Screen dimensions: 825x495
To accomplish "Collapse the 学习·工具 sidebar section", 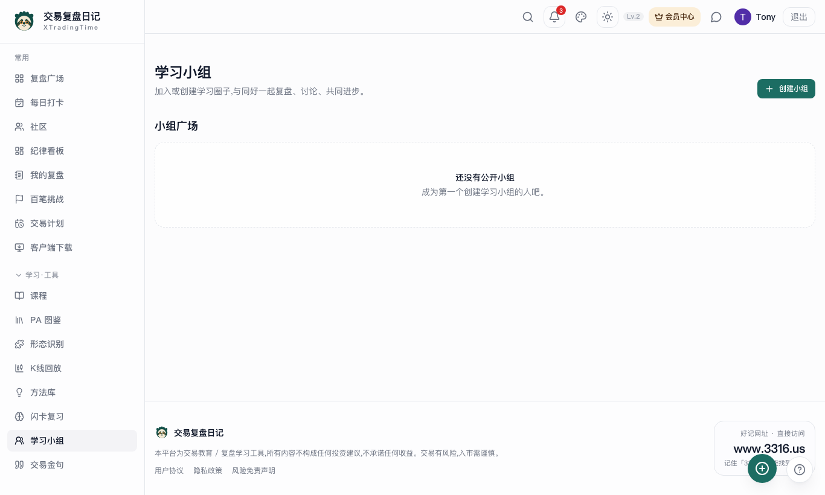I will point(37,275).
